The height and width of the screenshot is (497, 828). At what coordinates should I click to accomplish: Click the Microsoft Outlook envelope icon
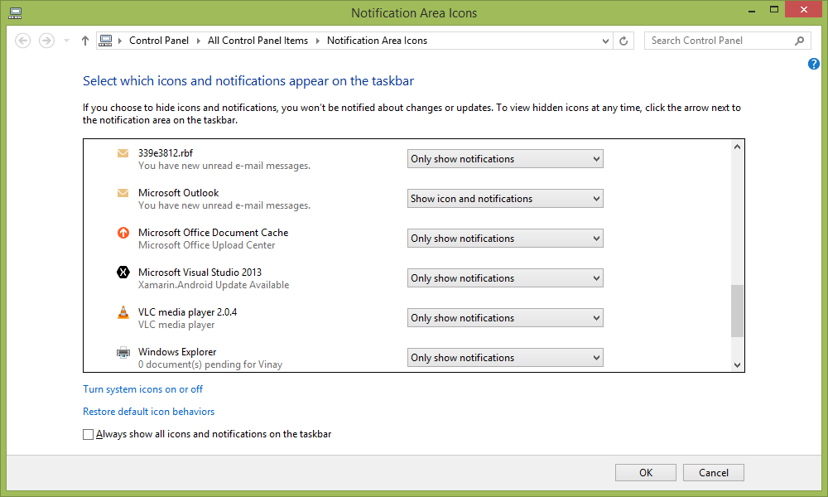pos(123,192)
